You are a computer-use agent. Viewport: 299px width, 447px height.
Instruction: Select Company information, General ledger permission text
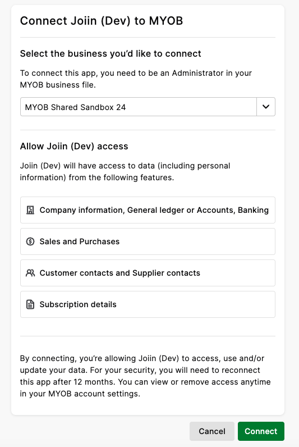point(154,210)
